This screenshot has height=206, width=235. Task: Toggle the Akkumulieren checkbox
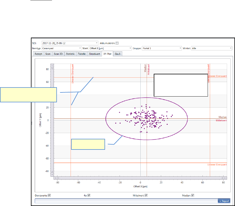click(117, 43)
